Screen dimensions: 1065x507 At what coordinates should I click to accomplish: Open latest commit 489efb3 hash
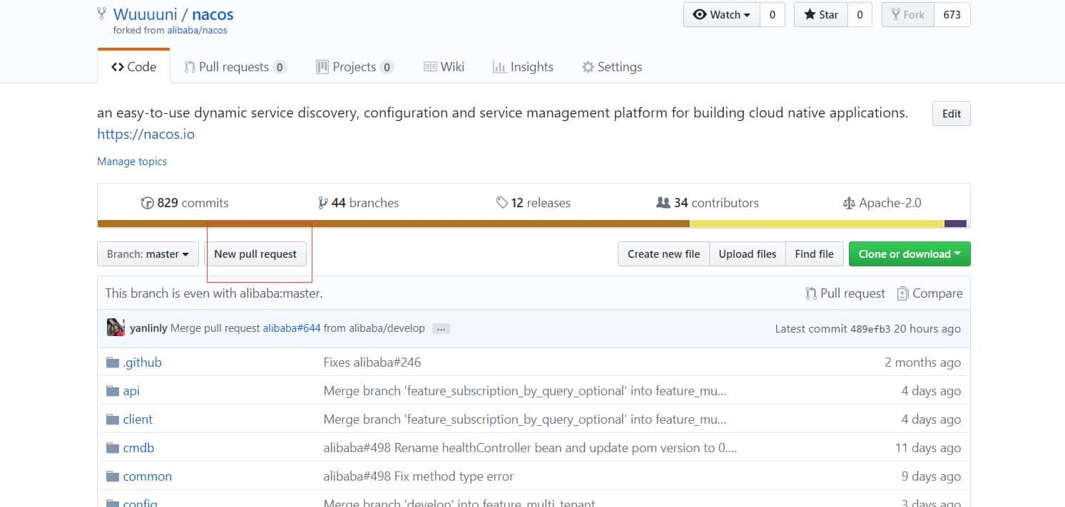[870, 329]
